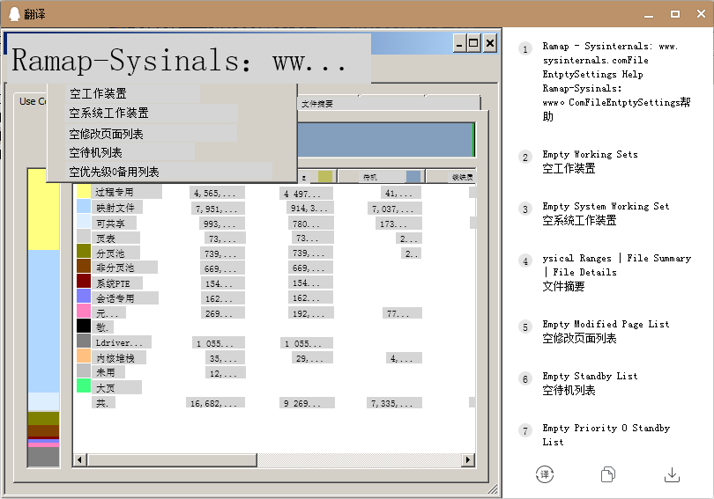Viewport: 714px width, 499px height.
Task: Click translation result 1 Ramap Sysinternals text
Action: [x=616, y=81]
